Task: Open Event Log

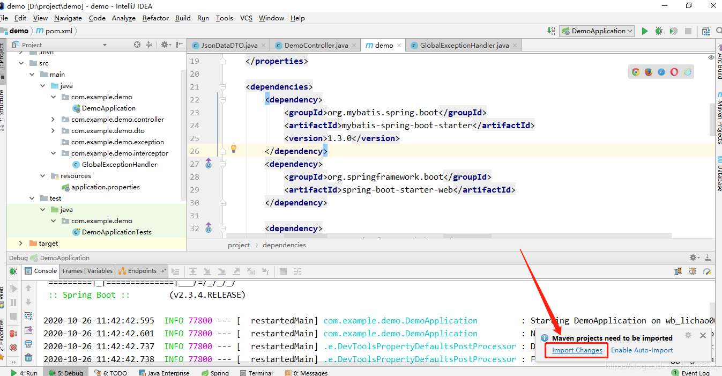Action: click(691, 373)
